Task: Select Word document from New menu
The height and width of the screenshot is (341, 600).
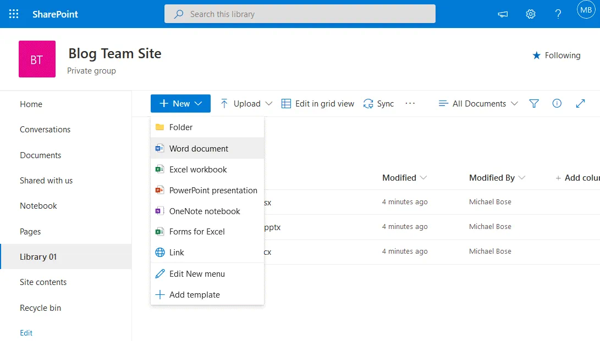Action: 199,148
